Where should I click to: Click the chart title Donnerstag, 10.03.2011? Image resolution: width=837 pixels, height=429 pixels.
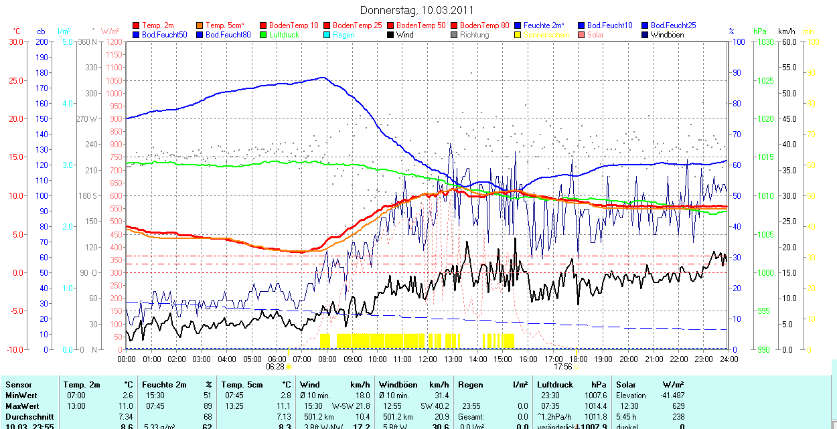[x=416, y=10]
